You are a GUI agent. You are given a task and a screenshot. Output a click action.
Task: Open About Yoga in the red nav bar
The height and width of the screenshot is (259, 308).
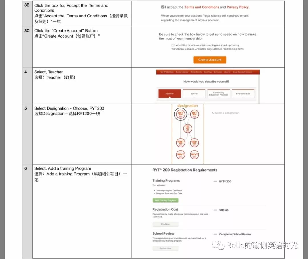click(x=208, y=72)
